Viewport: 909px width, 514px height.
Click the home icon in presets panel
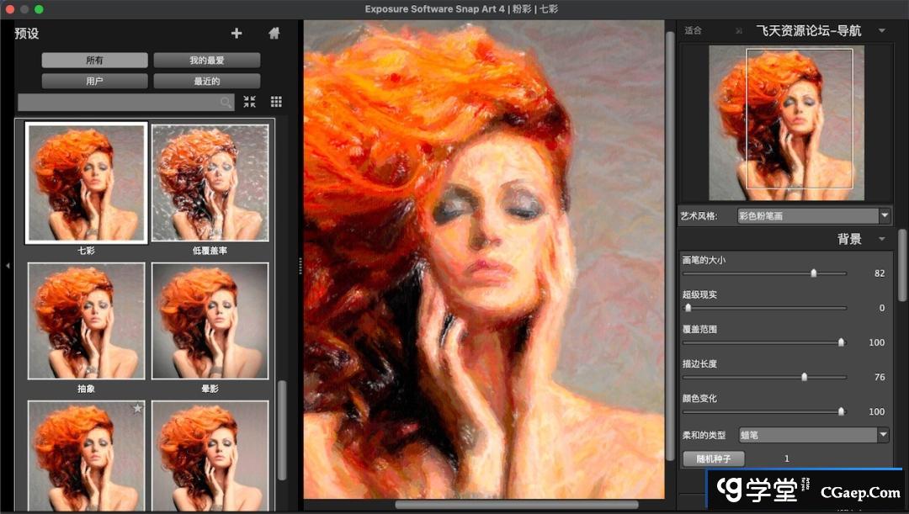(274, 34)
